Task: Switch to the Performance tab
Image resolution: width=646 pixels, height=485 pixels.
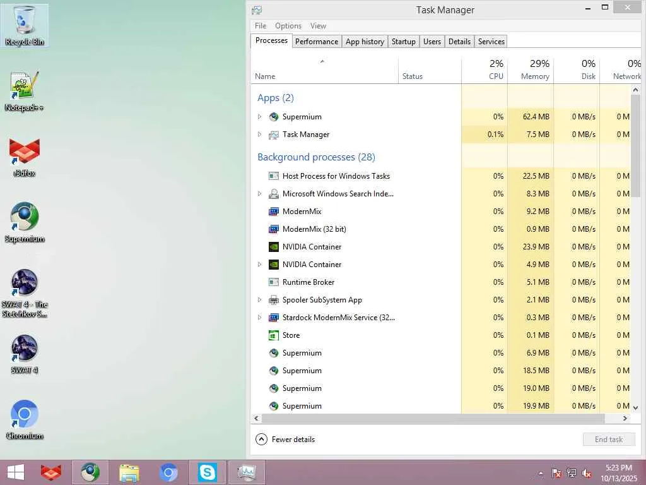Action: (317, 41)
